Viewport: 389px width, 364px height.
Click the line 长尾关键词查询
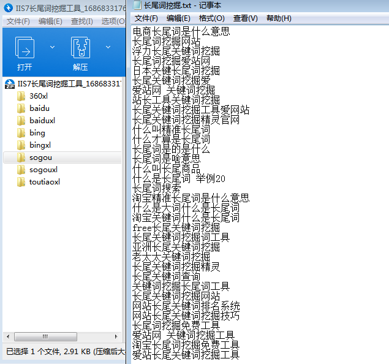click(x=166, y=276)
